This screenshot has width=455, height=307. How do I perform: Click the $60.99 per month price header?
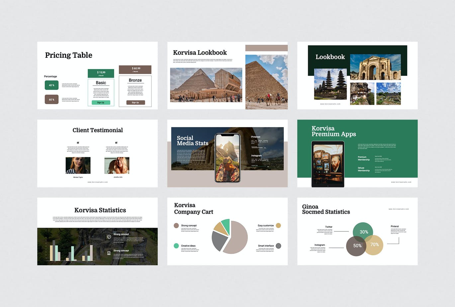tap(135, 69)
